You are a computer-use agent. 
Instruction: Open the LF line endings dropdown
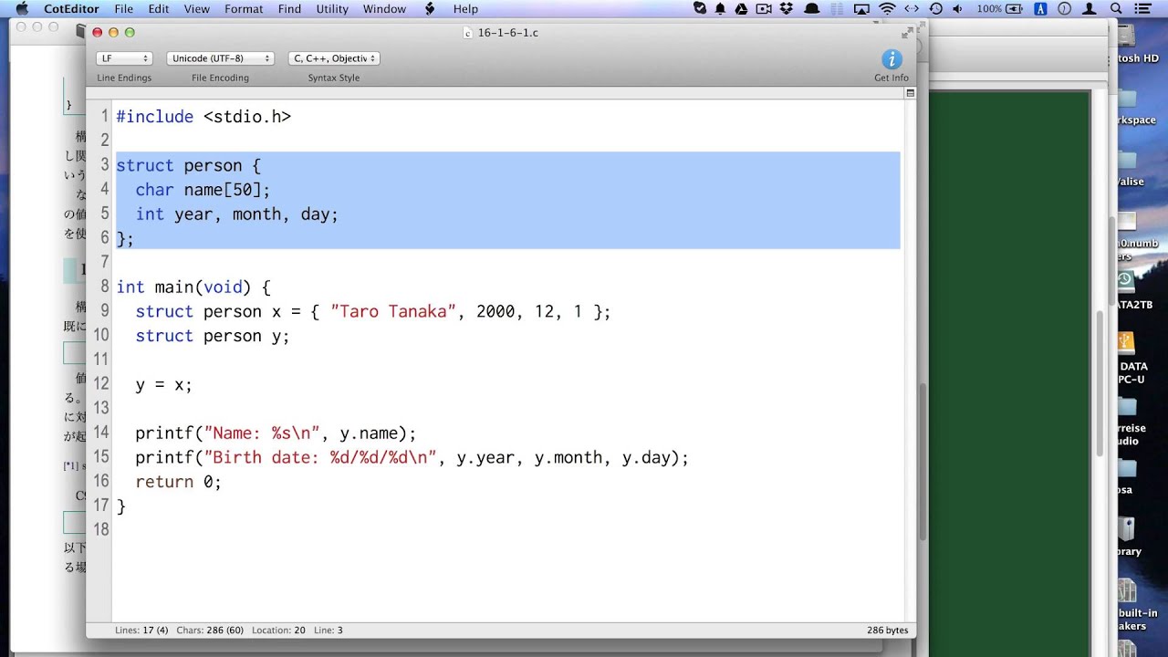[x=124, y=58]
